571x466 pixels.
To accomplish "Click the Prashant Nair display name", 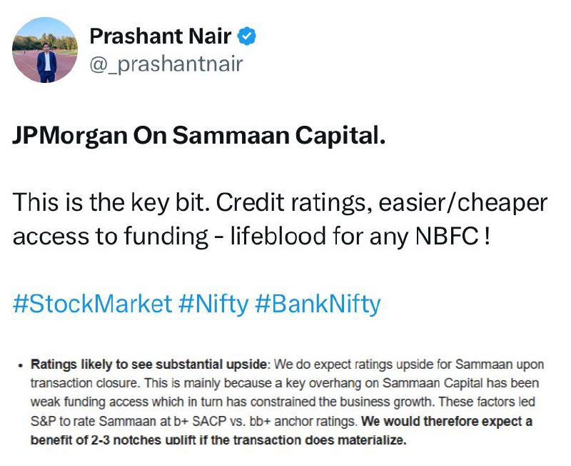I will (x=159, y=36).
